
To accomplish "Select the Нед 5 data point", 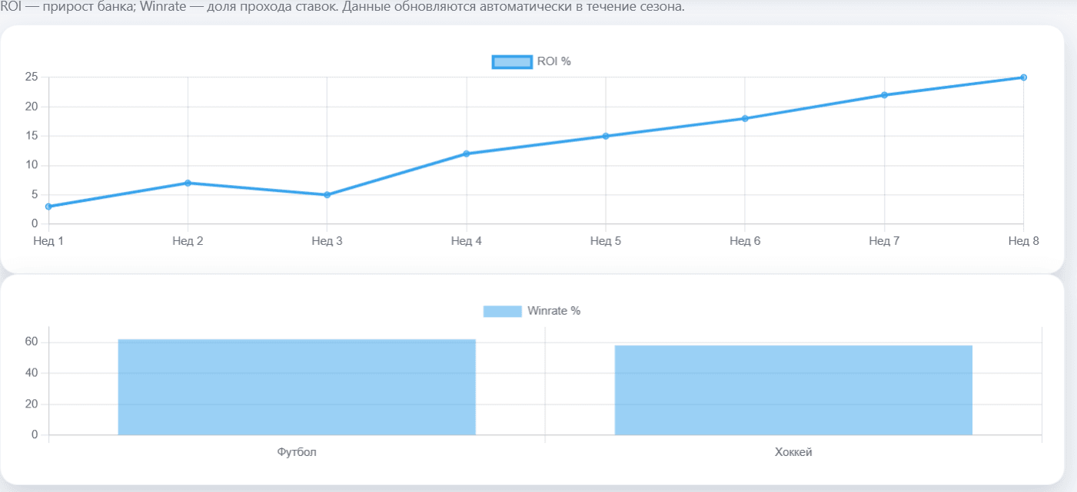I will (x=606, y=136).
